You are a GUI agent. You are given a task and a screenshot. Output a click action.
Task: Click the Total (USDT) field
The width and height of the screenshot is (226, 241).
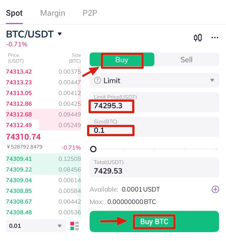tap(154, 167)
